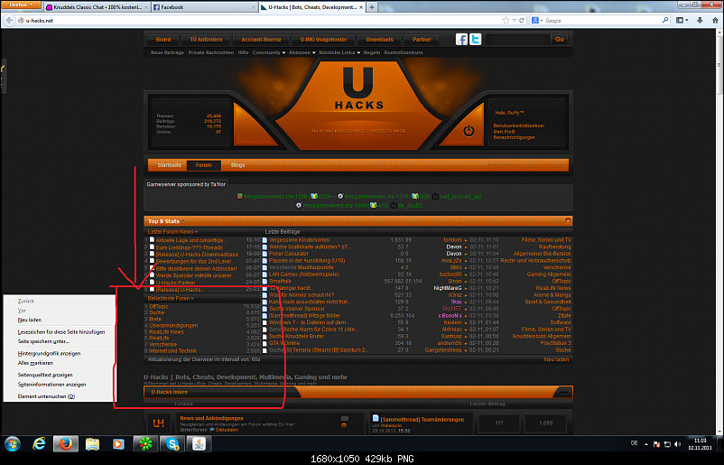Click the Downloads button
This screenshot has width=724, height=465.
coord(379,40)
